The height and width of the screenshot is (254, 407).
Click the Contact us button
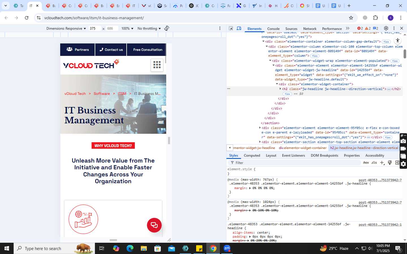tap(111, 50)
